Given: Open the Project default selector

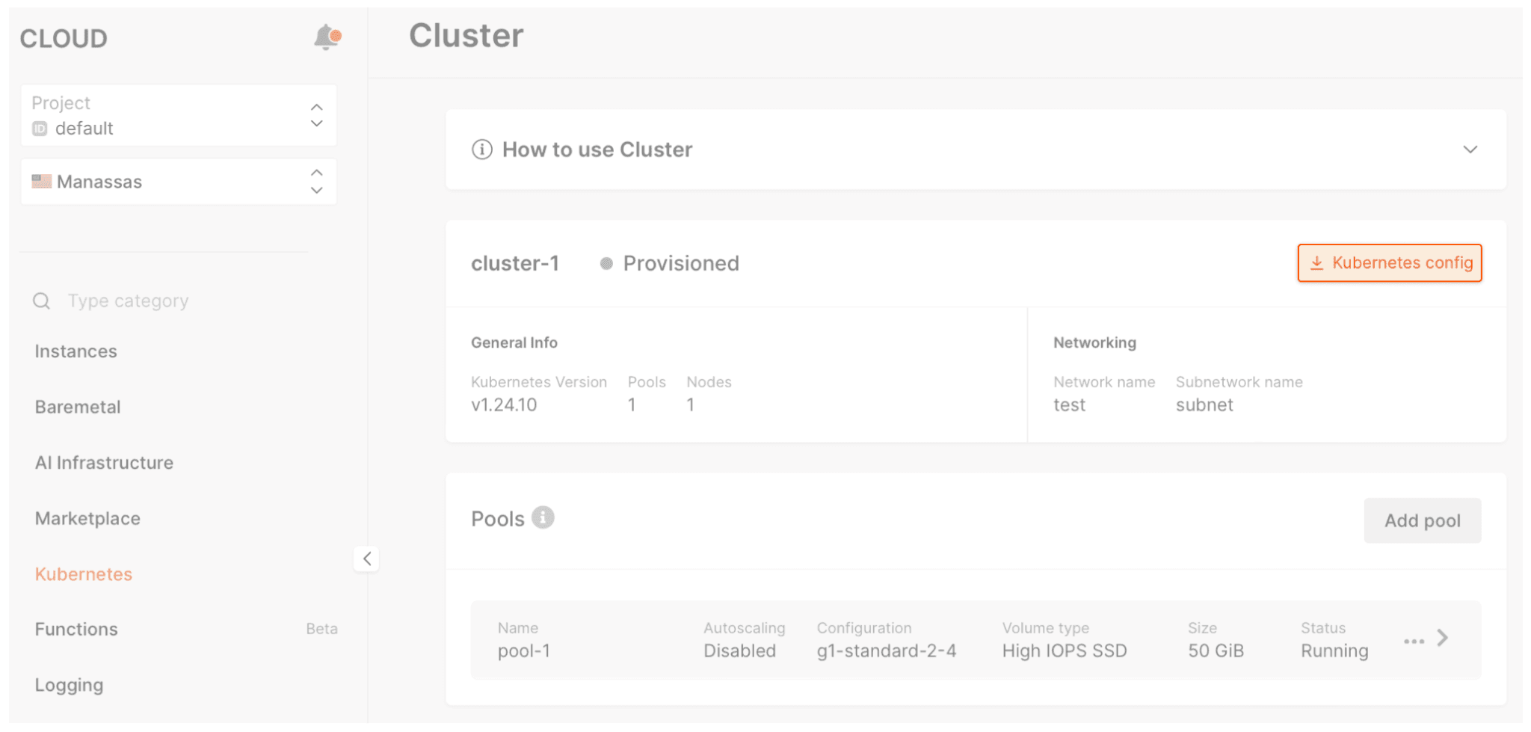Looking at the screenshot, I should 179,115.
